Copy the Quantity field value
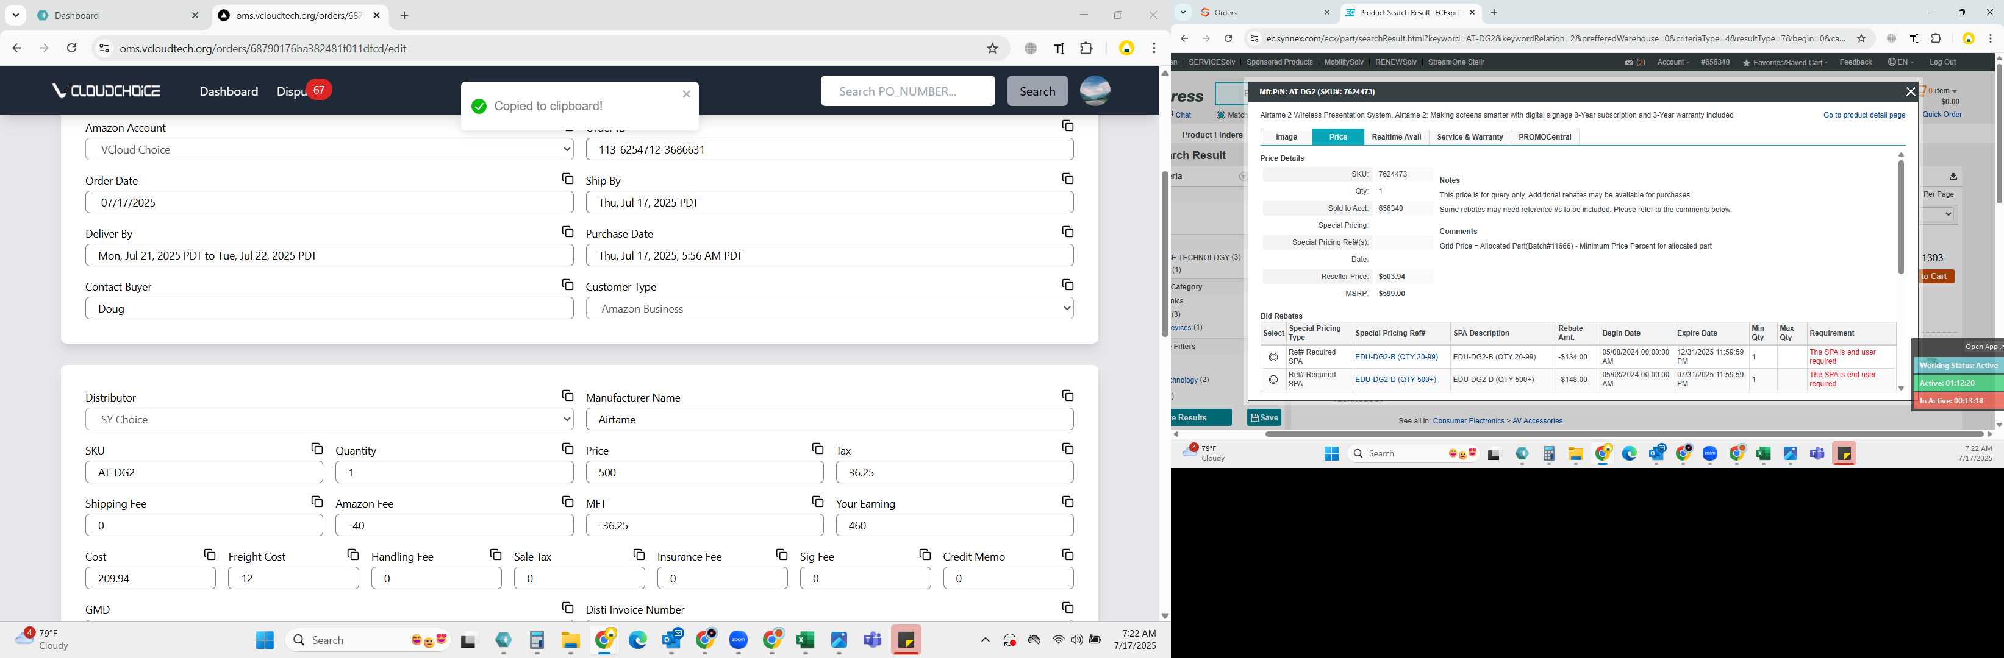The image size is (2004, 658). click(x=567, y=448)
